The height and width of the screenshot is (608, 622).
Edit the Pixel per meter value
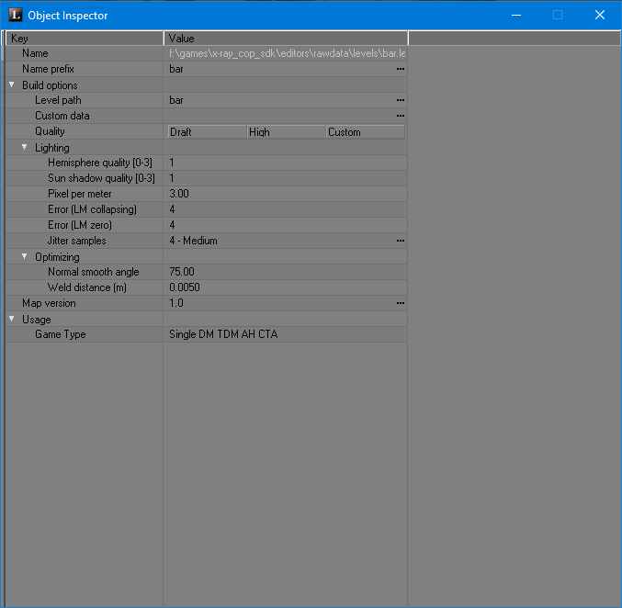coord(285,194)
